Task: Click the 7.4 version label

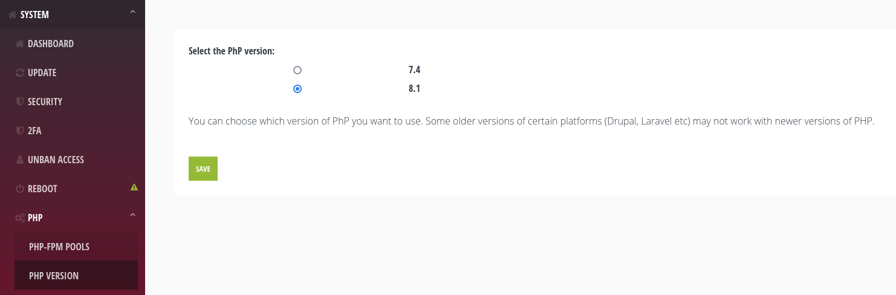Action: click(414, 70)
